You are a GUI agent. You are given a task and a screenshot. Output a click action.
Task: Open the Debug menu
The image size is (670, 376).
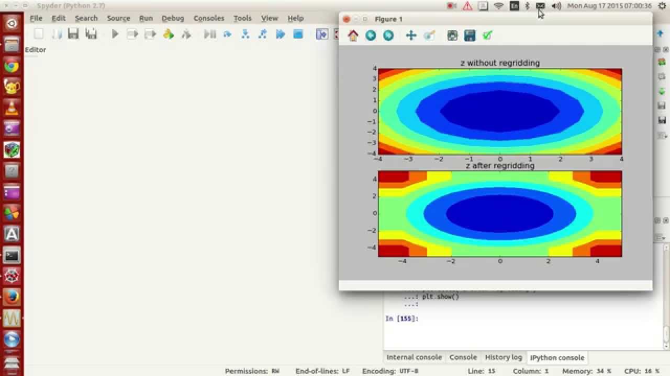tap(173, 18)
